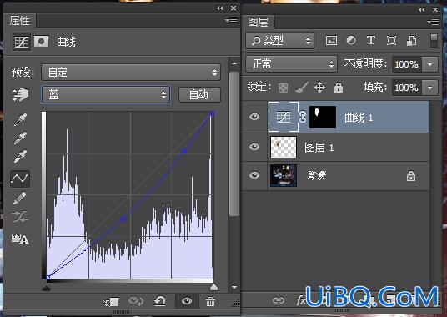Click the 不透明度 value field 100%

pyautogui.click(x=407, y=64)
